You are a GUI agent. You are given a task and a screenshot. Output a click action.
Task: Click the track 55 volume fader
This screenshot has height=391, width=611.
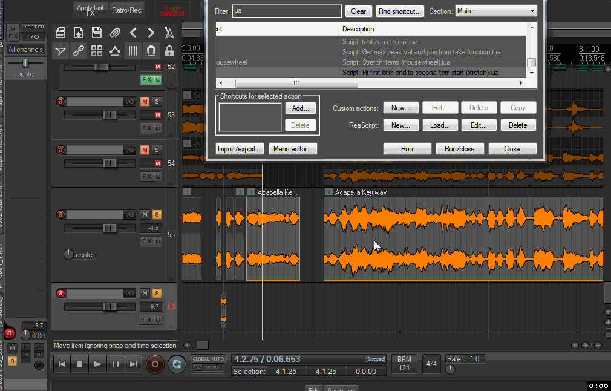click(x=109, y=228)
